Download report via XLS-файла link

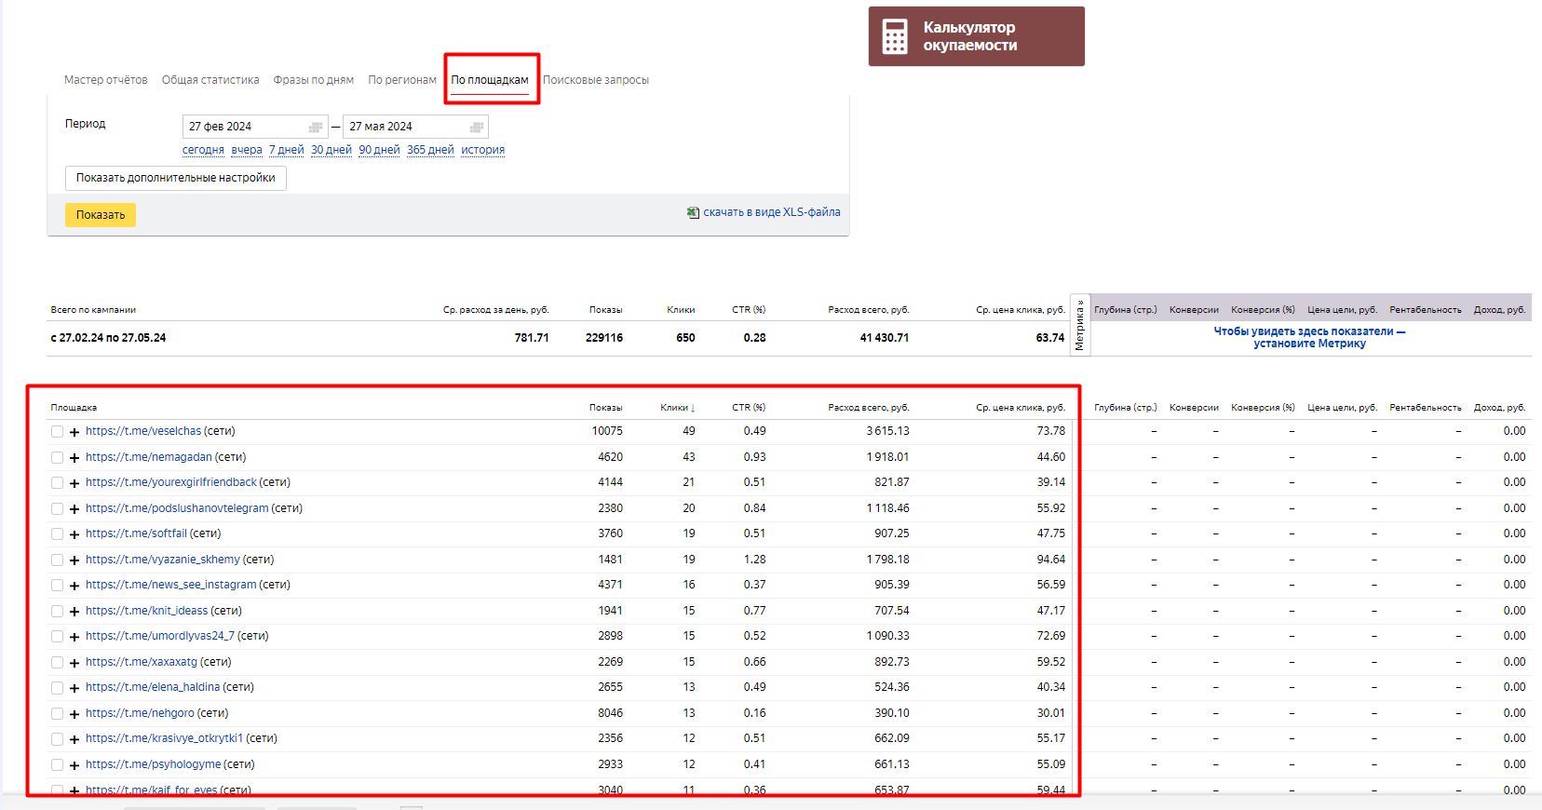coord(772,212)
